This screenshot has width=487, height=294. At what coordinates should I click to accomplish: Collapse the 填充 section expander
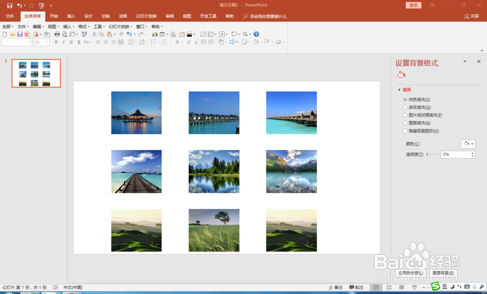[x=399, y=90]
